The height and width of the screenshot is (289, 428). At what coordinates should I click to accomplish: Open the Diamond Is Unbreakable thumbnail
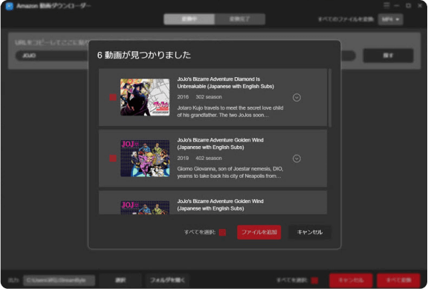145,97
